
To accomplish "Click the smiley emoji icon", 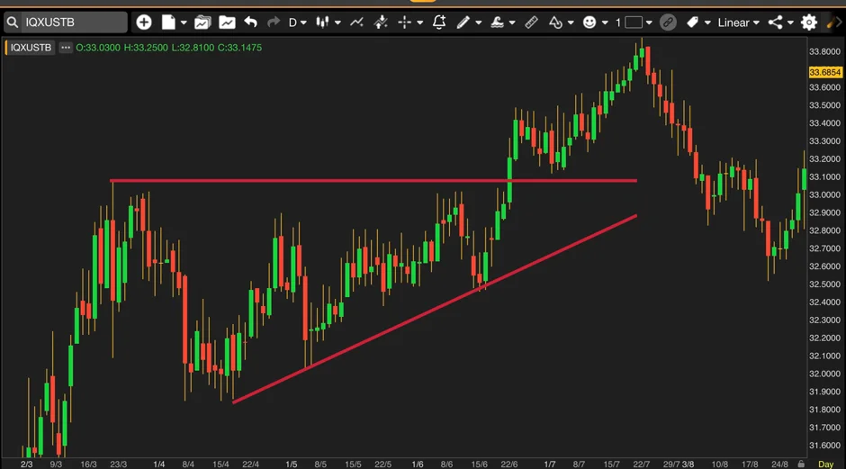I will pyautogui.click(x=589, y=23).
